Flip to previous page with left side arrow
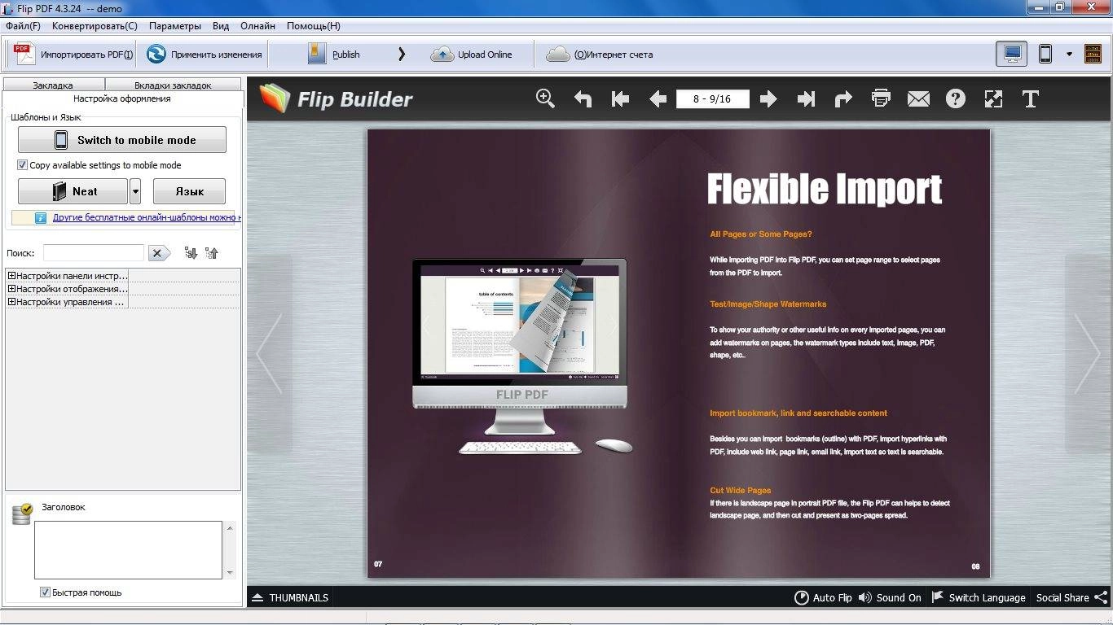This screenshot has height=625, width=1113. point(270,354)
